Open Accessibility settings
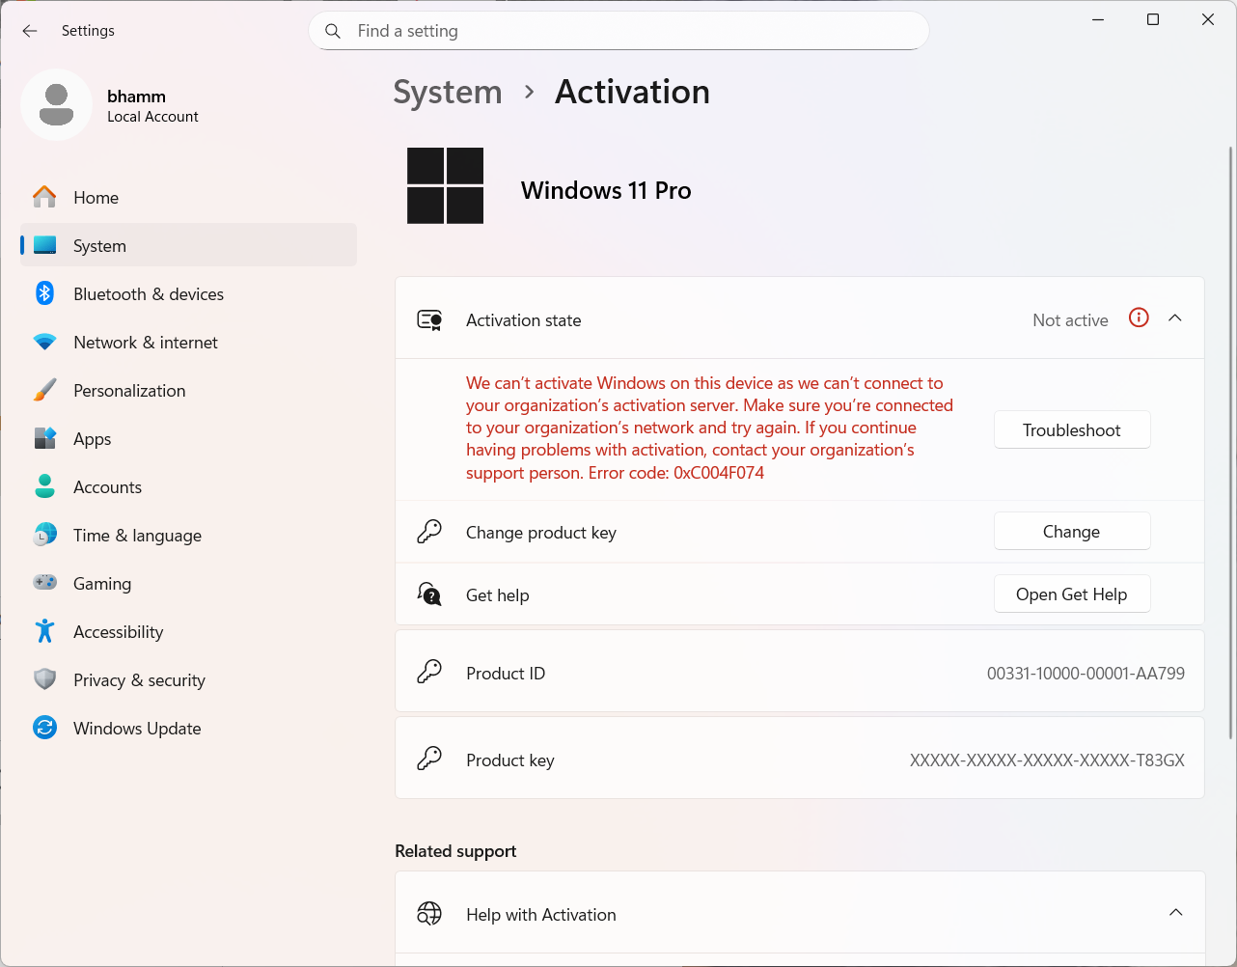Image resolution: width=1237 pixels, height=967 pixels. point(188,631)
